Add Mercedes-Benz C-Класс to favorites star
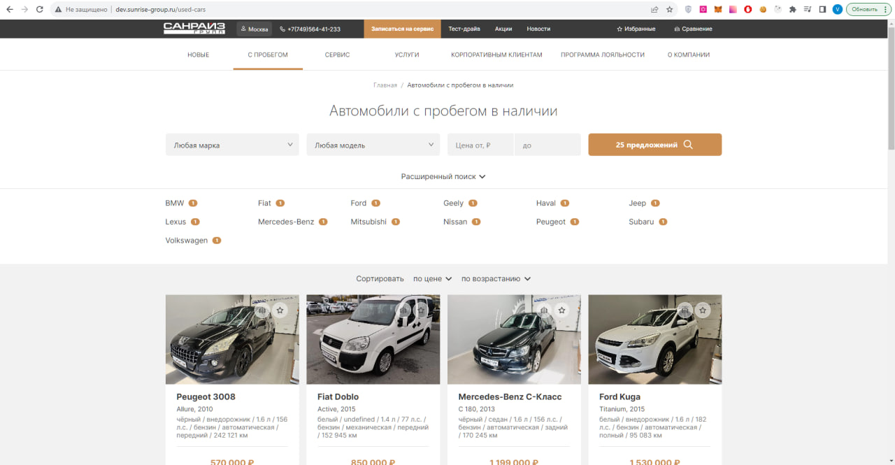895x465 pixels. 562,310
